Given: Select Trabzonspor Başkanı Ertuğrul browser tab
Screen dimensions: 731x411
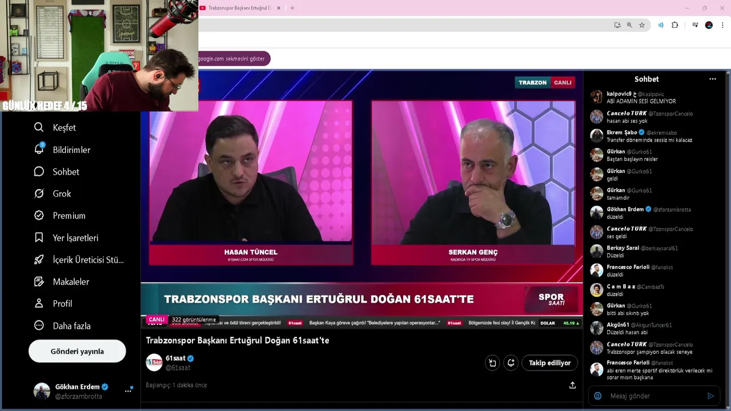Looking at the screenshot, I should tap(240, 8).
